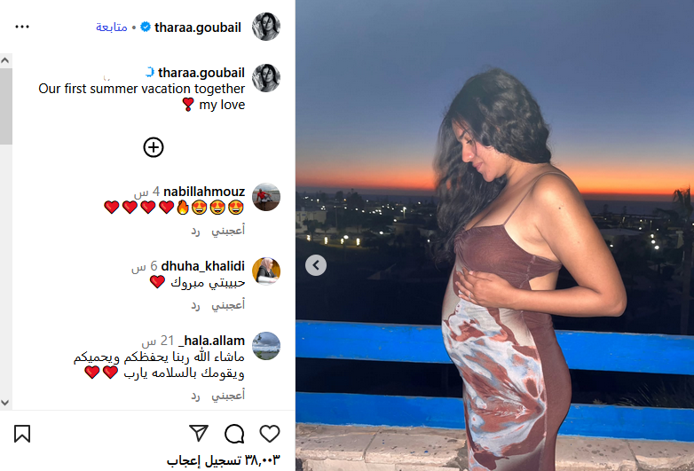Viewport: 694px width, 471px height.
Task: Like nabillahmouz comment via أعجبني
Action: click(x=228, y=231)
